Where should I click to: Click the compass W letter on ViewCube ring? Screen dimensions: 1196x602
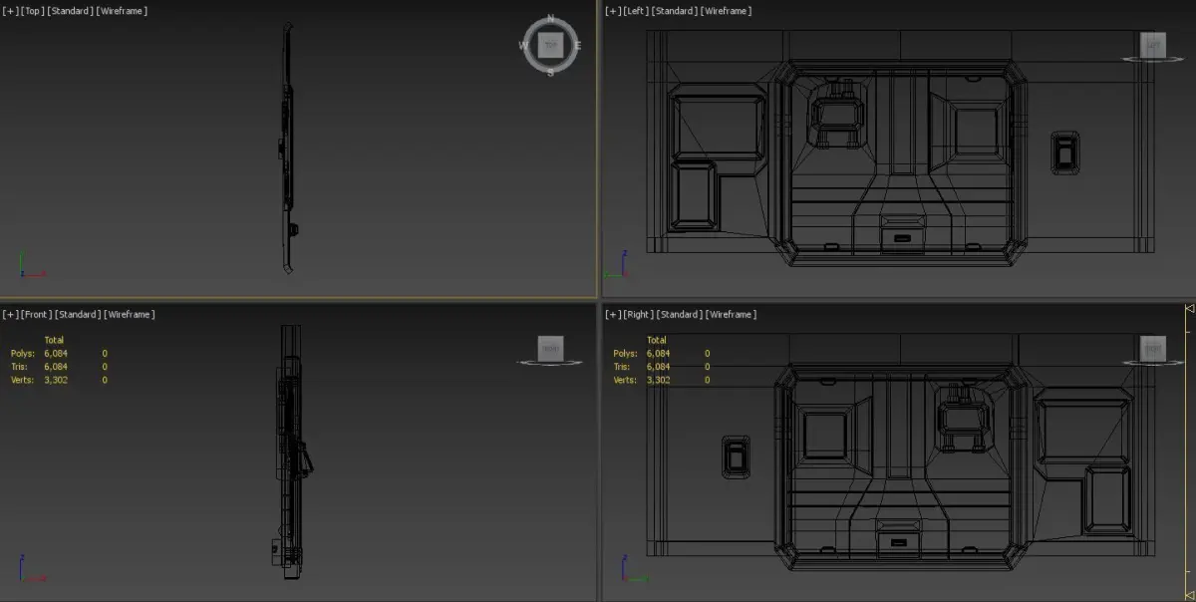pos(523,45)
